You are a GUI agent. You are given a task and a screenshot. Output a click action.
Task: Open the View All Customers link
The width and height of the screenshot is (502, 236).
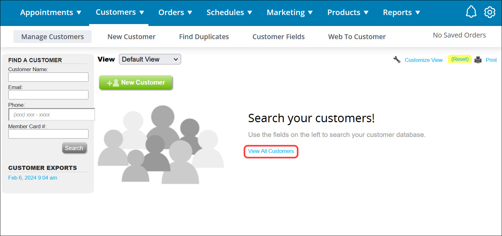tap(271, 151)
